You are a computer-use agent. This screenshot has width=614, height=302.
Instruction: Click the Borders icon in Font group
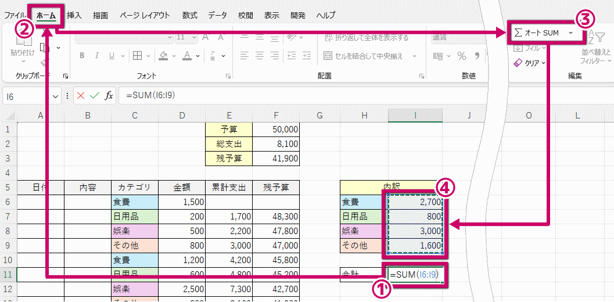[137, 56]
